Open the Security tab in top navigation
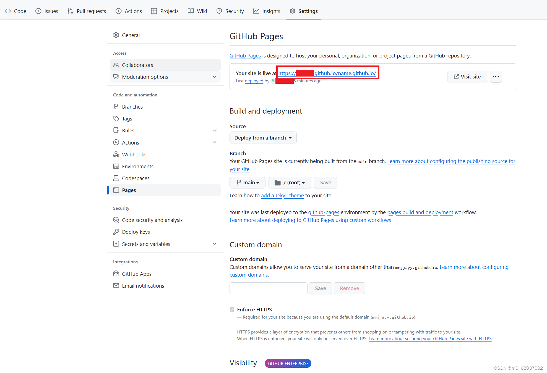 point(230,11)
